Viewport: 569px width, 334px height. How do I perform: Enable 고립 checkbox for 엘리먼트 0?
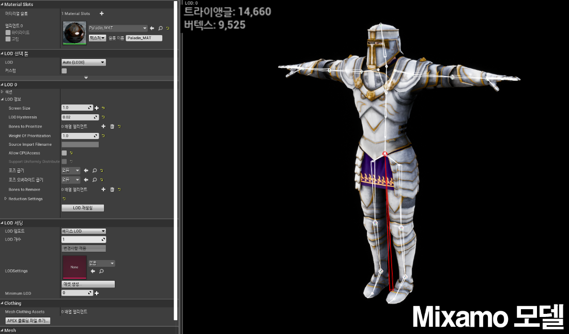(x=8, y=39)
